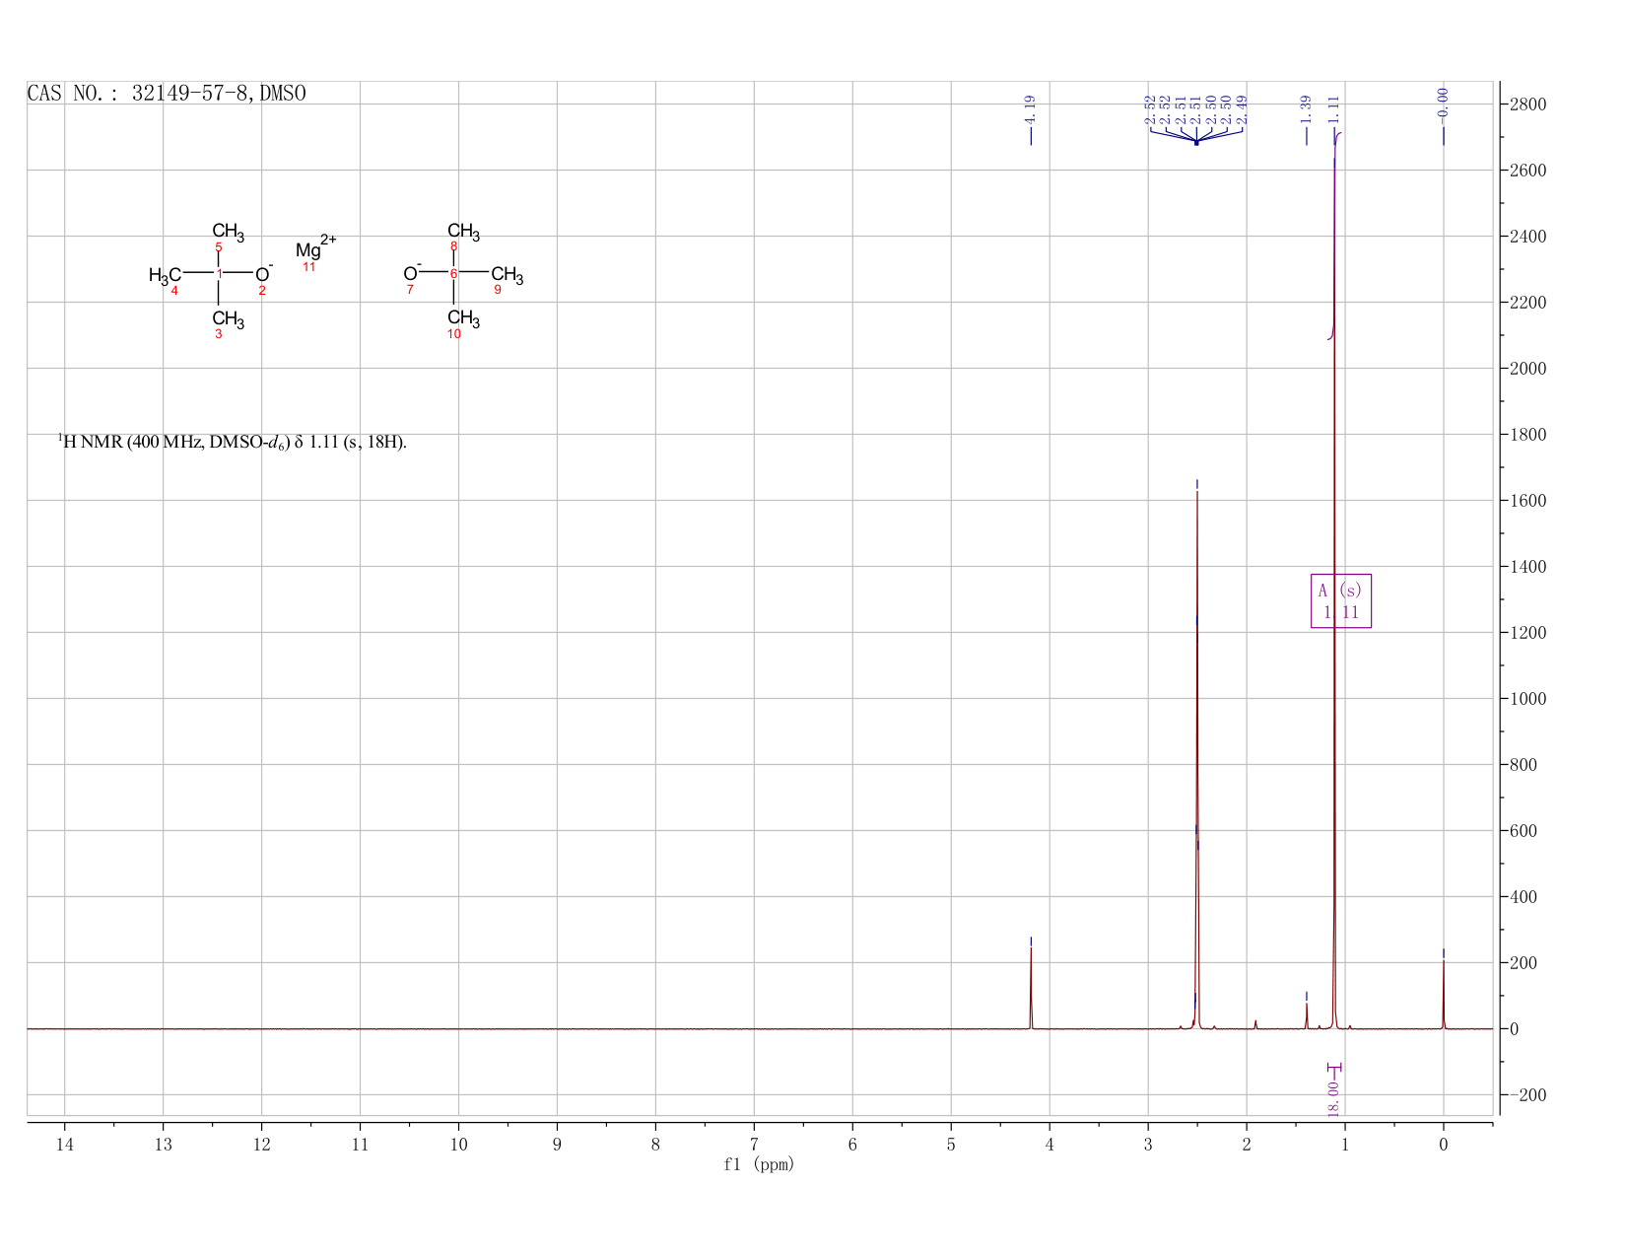Select the tall peak at 1.11 ppm
The height and width of the screenshot is (1257, 1626).
[1334, 592]
